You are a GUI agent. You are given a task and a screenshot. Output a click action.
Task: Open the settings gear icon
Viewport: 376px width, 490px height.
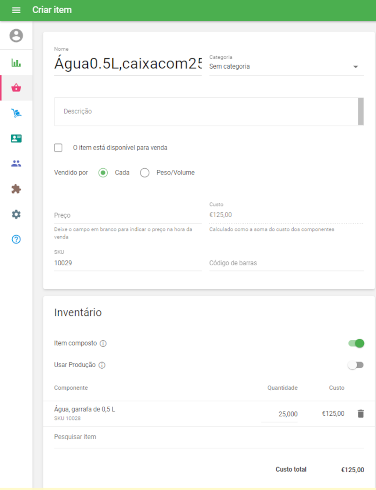pyautogui.click(x=16, y=214)
